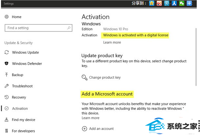Image resolution: width=200 pixels, height=135 pixels.
Task: Click the blue P share icon
Action: click(x=167, y=3)
